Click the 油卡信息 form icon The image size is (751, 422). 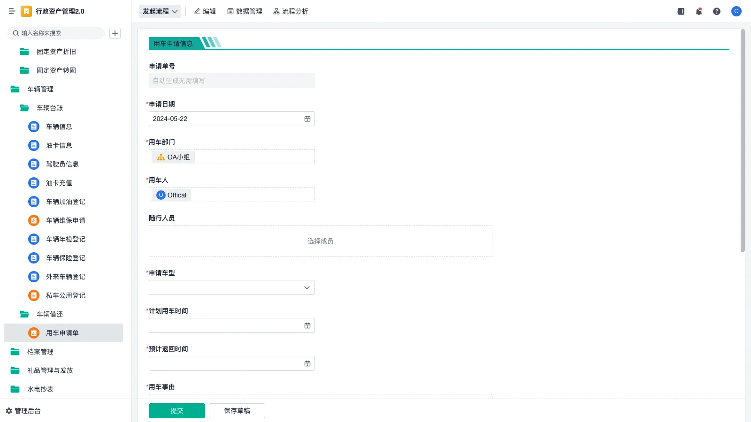click(x=34, y=145)
